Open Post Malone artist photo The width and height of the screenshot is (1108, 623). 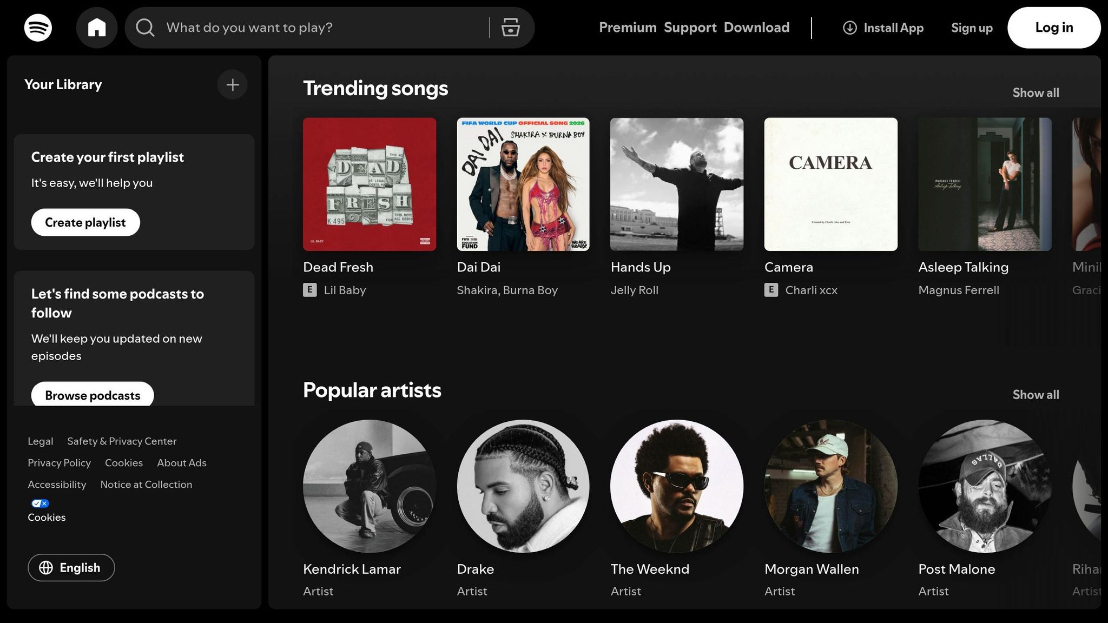[x=985, y=486]
